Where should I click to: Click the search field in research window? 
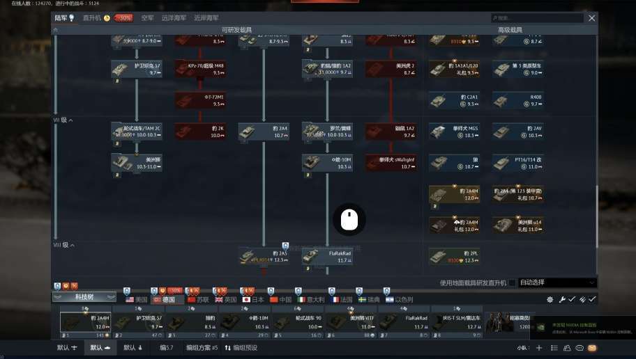(x=537, y=18)
